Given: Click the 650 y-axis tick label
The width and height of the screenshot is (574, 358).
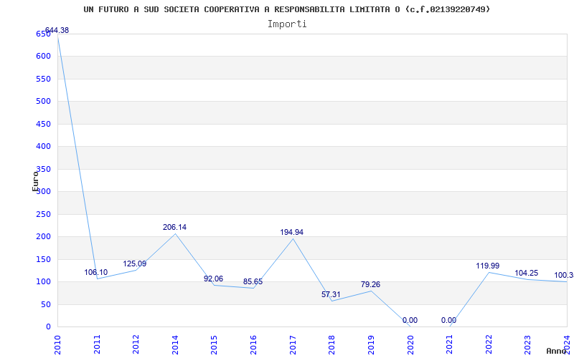Looking at the screenshot, I should coord(43,34).
